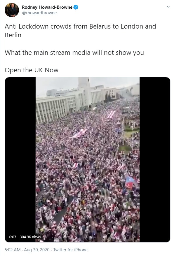Image resolution: width=174 pixels, height=256 pixels.
Task: Click the video's right black letterbox bar
Action: 155,160
